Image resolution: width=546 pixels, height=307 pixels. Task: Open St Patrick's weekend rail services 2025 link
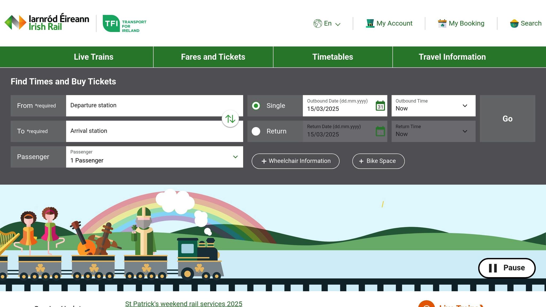coord(183,304)
